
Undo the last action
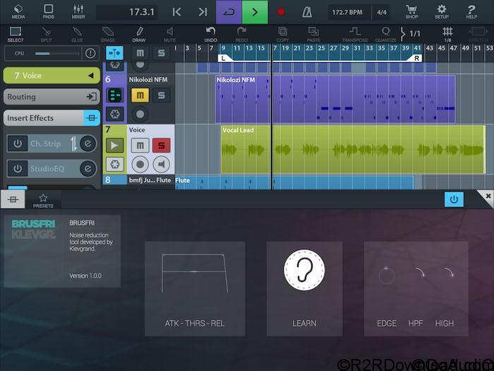coord(210,35)
